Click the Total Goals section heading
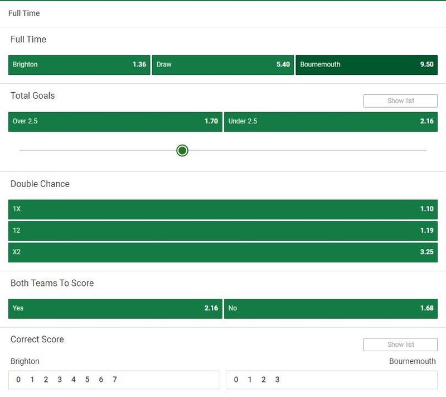 click(32, 95)
